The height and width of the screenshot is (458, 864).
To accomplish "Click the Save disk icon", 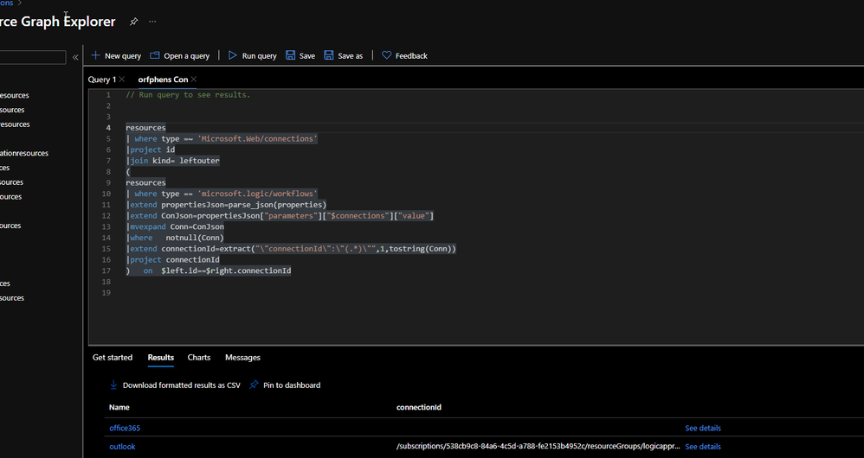I will (290, 55).
